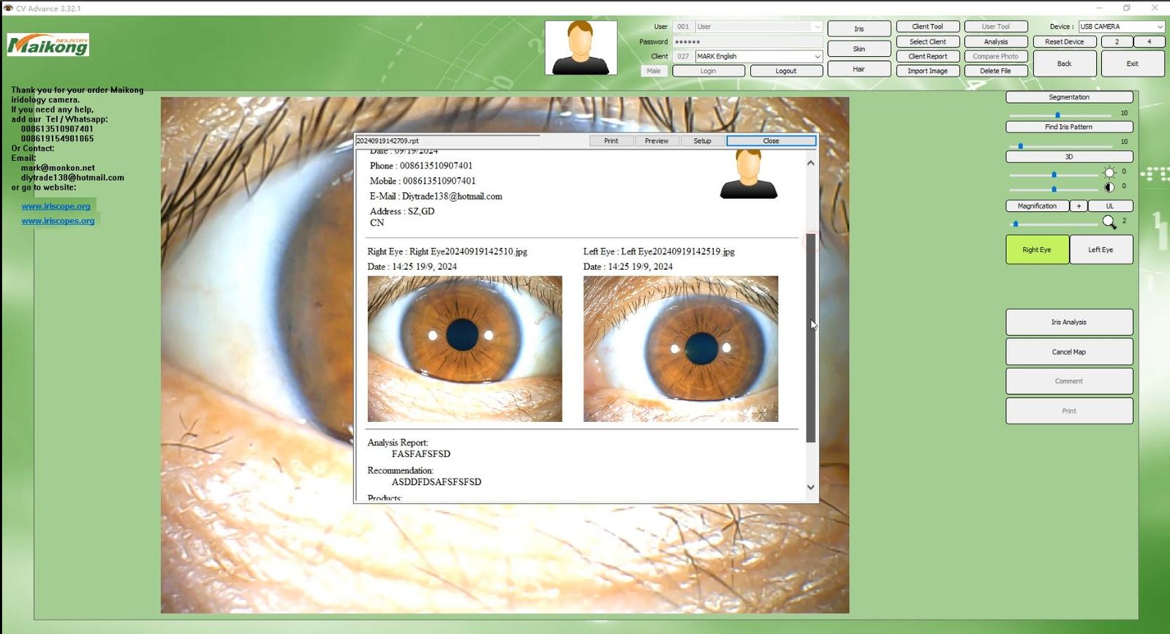Open User Tool
1170x634 pixels.
996,26
